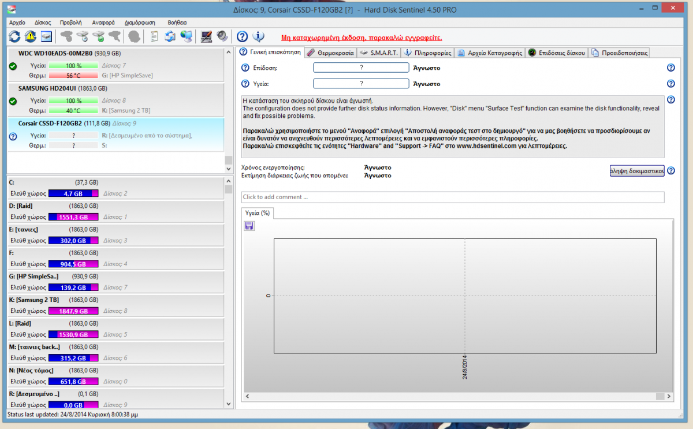Viewport: 693px width, 429px height.
Task: Select the M: [ταινιες back..] volume row
Action: click(x=115, y=352)
